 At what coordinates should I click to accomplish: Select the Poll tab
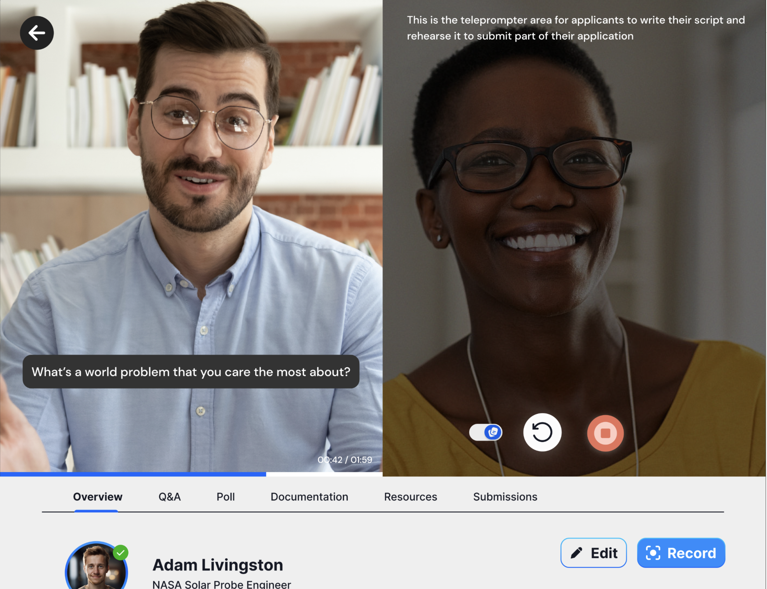225,497
